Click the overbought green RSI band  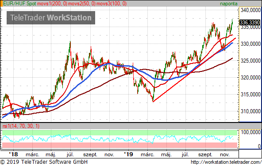[119, 133]
